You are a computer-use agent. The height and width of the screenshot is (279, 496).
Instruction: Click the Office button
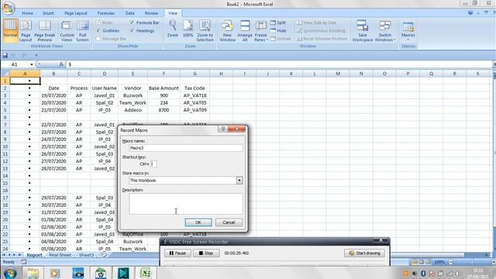(9, 8)
